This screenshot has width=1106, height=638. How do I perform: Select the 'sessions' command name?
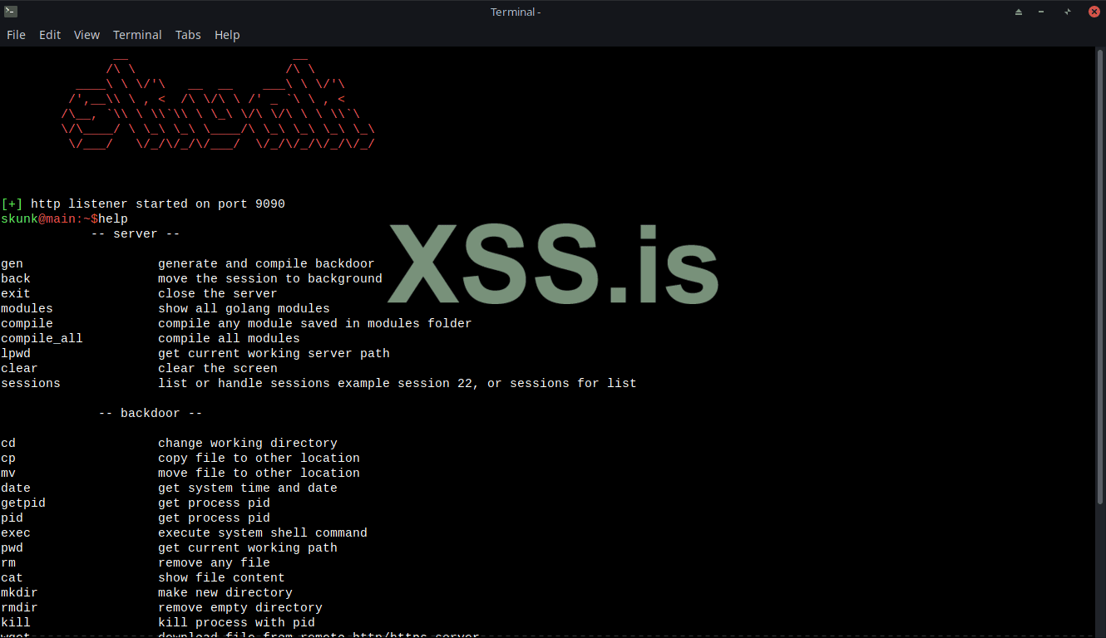tap(31, 384)
